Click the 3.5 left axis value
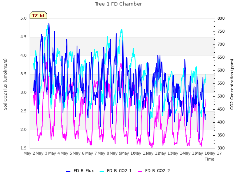This screenshot has width=237, height=178. click(x=23, y=74)
